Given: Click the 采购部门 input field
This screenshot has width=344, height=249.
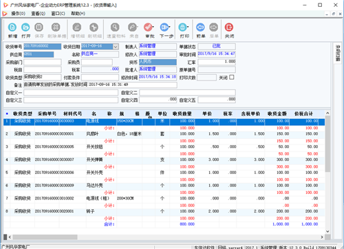Looking at the screenshot, I should [x=43, y=62].
